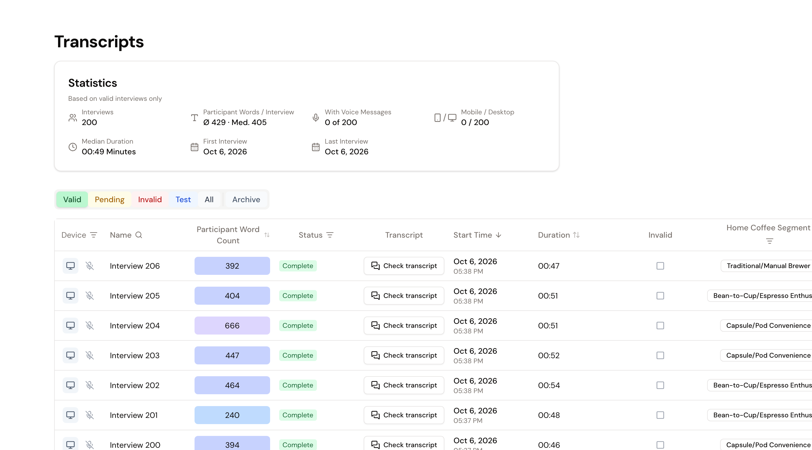
Task: Click muted microphone icon for Interview 203
Action: click(x=90, y=355)
